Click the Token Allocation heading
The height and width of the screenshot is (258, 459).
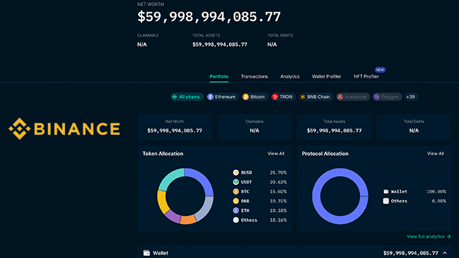[x=162, y=154]
